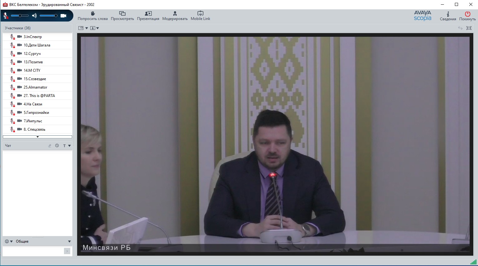Adjust the microphone volume slider
The height and width of the screenshot is (266, 478).
[20, 16]
